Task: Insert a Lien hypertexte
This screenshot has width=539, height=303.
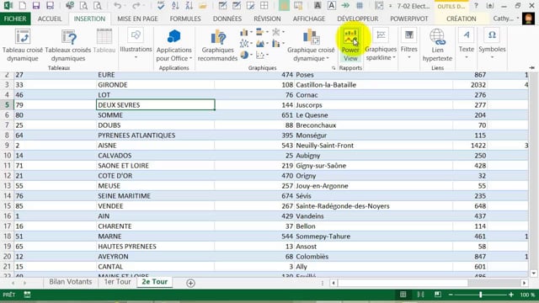Action: click(x=437, y=45)
